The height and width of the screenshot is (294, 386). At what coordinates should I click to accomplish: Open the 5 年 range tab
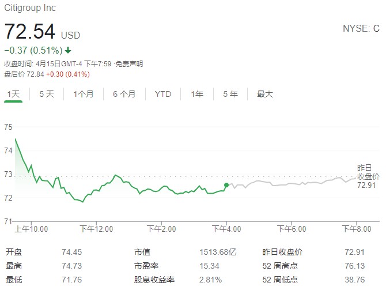click(x=230, y=94)
